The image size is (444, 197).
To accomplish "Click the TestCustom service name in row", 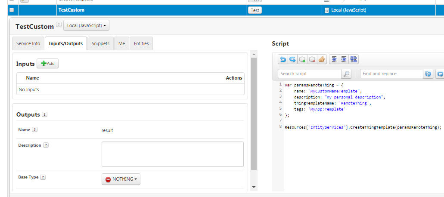I will coord(71,10).
